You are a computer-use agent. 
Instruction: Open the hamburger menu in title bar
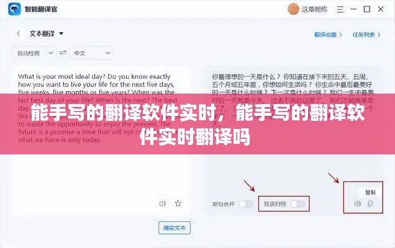click(x=340, y=9)
